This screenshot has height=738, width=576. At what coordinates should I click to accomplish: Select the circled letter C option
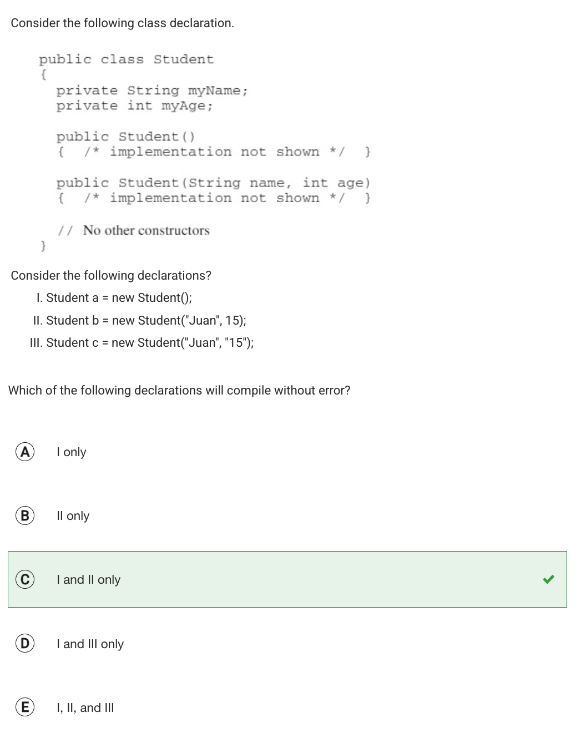click(24, 579)
